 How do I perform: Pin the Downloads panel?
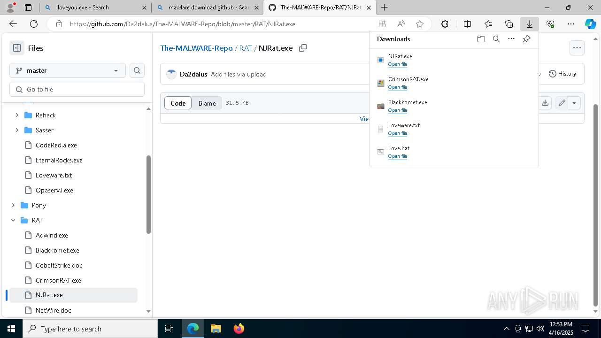pos(526,39)
